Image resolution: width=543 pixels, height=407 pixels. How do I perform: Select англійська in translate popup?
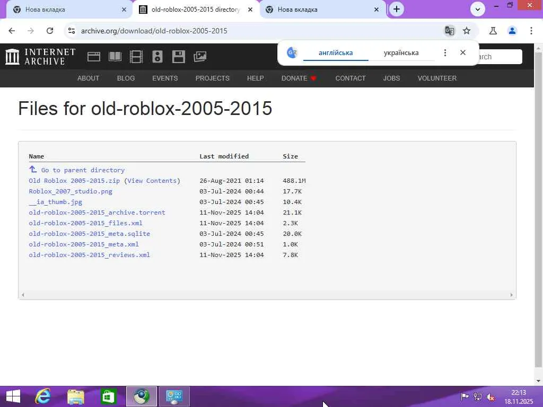(x=336, y=53)
